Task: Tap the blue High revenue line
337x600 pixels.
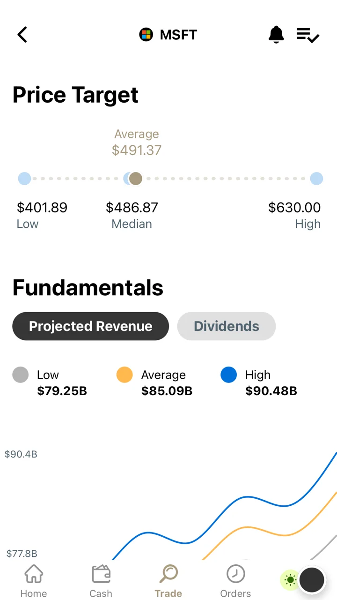Action: [234, 506]
